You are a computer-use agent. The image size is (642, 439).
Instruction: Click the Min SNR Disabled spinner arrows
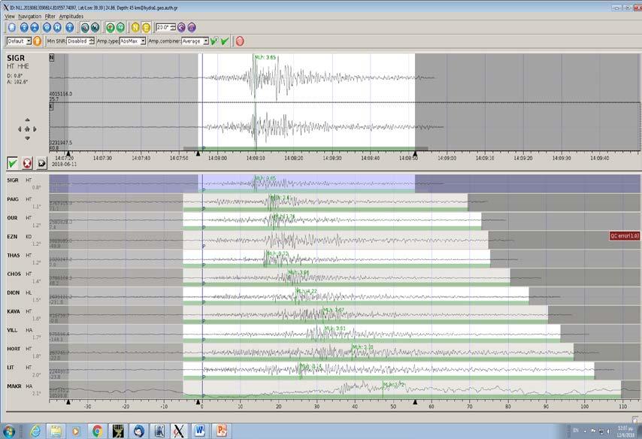(x=92, y=41)
